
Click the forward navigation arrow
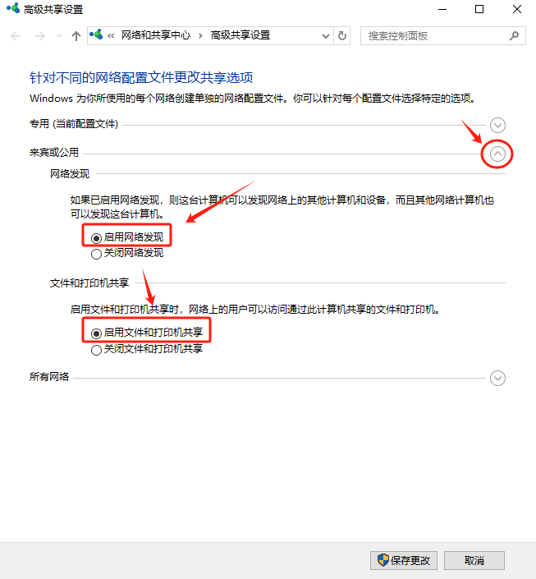point(39,36)
